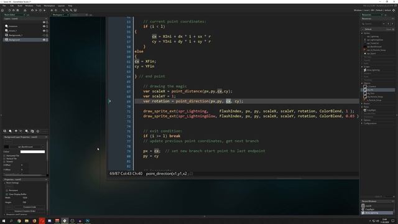This screenshot has width=398, height=224.
Task: Open the Layouts menu
Action: pyautogui.click(x=61, y=6)
